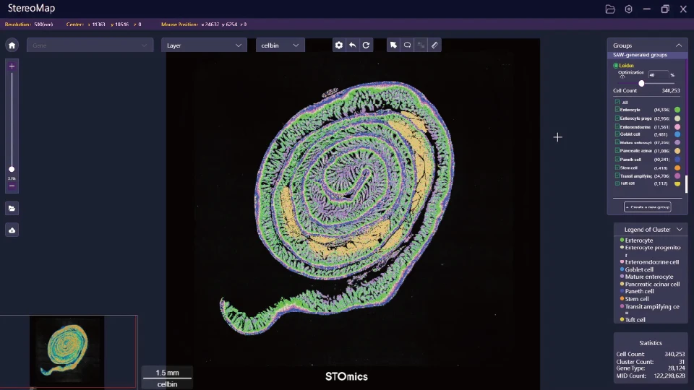The width and height of the screenshot is (694, 390).
Task: Click the undo arrow icon
Action: [x=352, y=45]
